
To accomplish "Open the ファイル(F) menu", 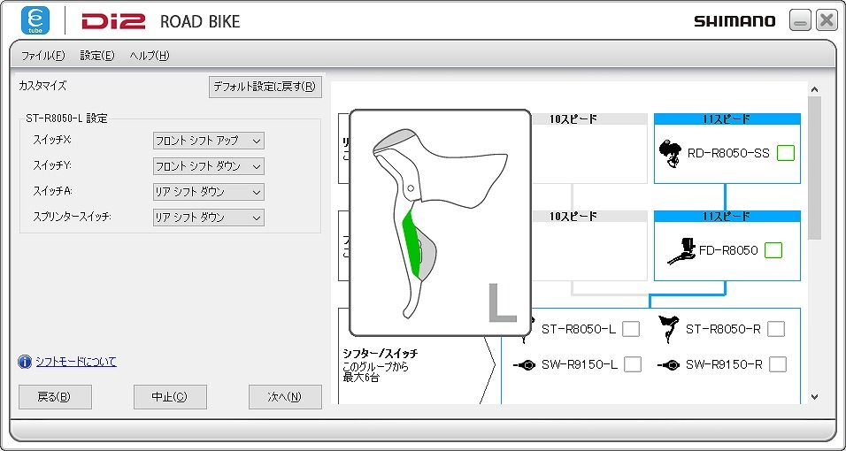I will (42, 56).
